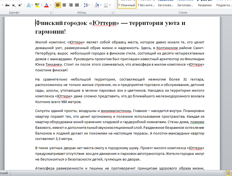Click the word 'Силуэты'
Screen dimensions: 232x176
click(42, 111)
